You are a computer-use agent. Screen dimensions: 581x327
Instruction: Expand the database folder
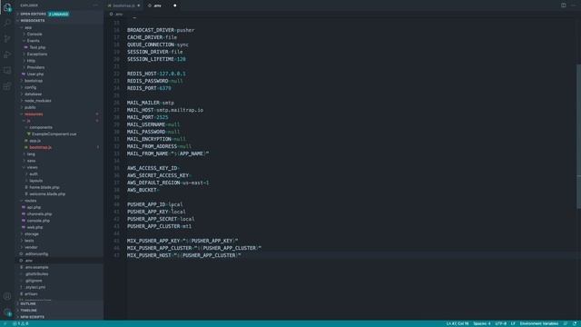[58, 94]
